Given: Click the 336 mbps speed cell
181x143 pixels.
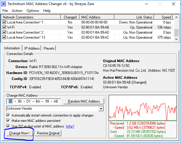Looking at the screenshot, I should pos(164,27).
